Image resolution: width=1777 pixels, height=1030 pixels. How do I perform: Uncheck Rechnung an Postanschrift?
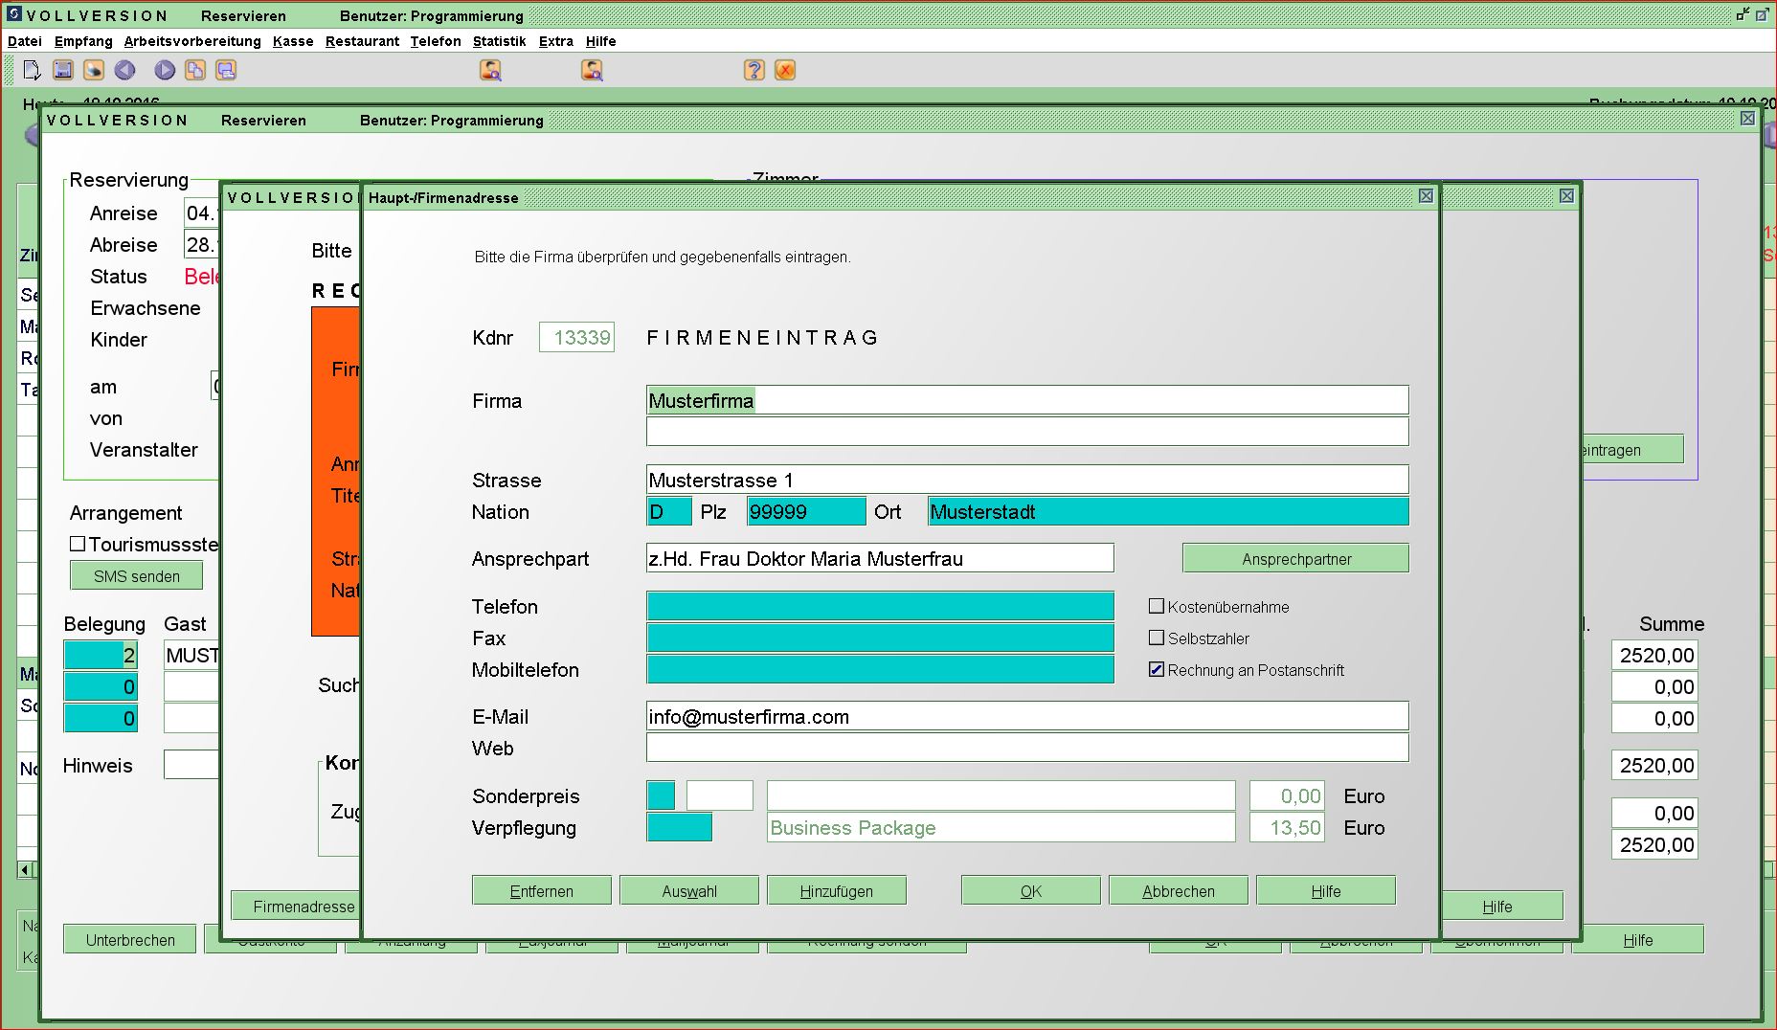click(x=1157, y=669)
